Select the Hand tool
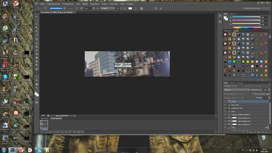 pyautogui.click(x=37, y=84)
